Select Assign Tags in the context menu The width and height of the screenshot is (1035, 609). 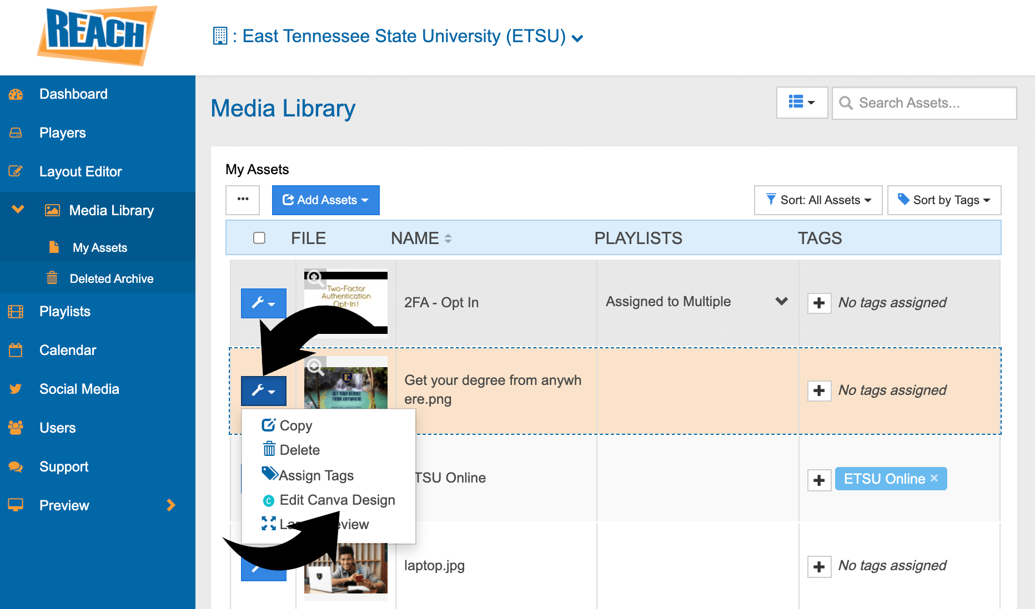(x=316, y=475)
